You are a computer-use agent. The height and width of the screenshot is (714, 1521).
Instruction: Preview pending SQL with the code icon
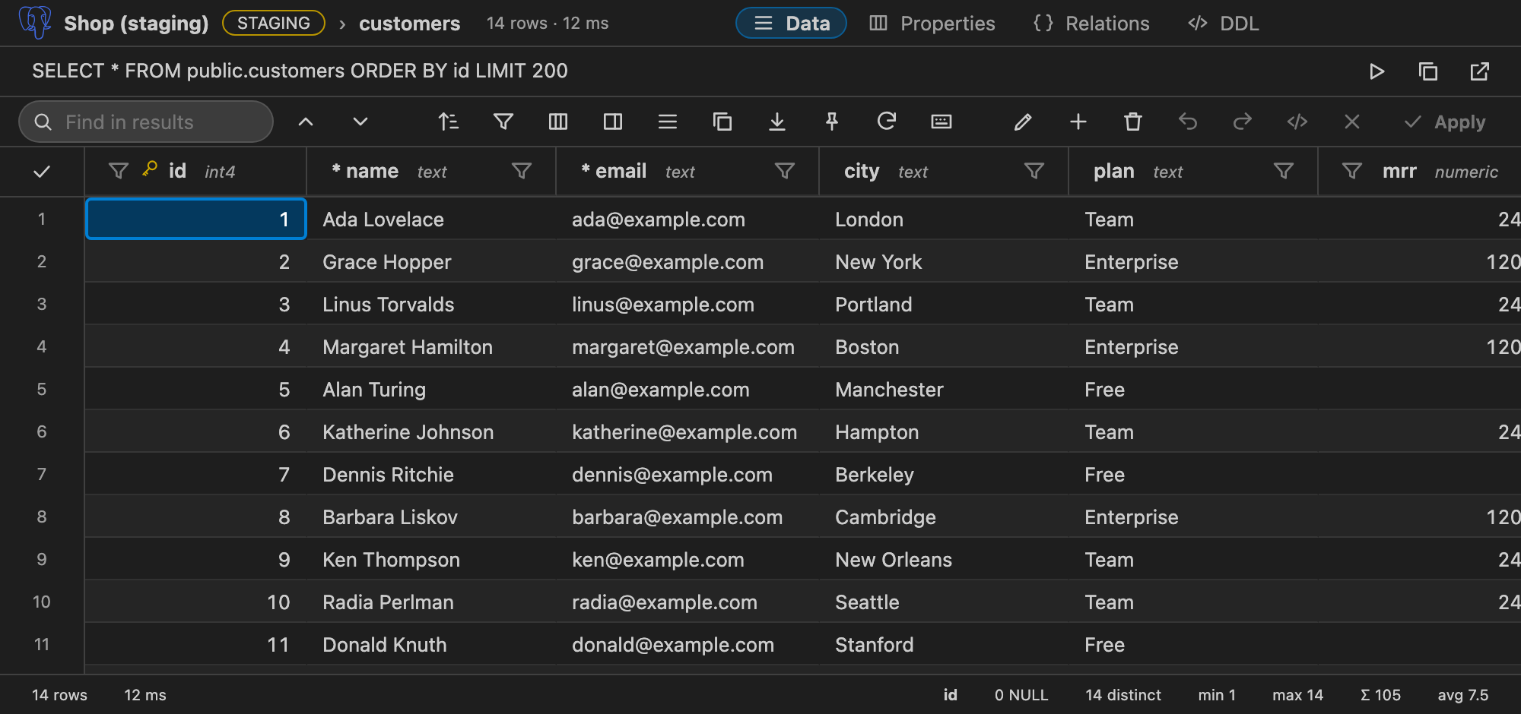click(1297, 122)
